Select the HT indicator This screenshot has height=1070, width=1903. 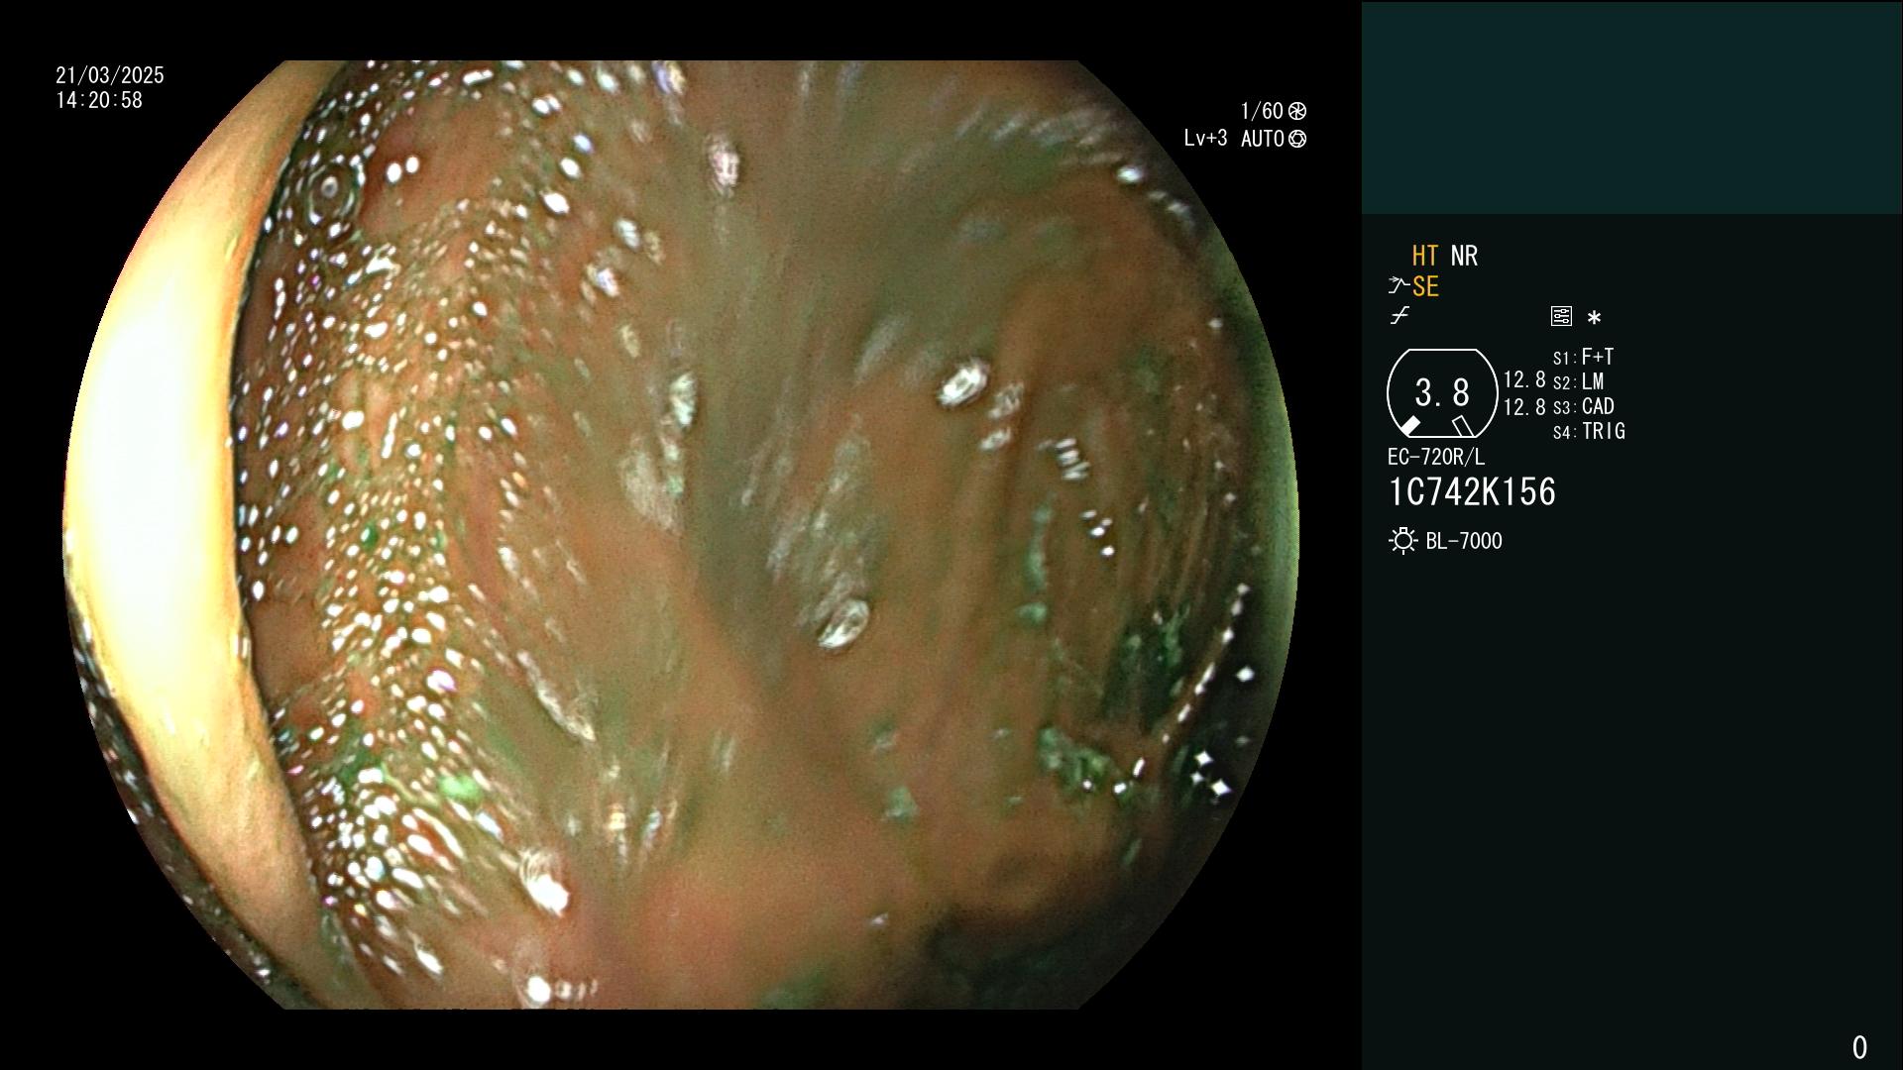click(x=1425, y=256)
